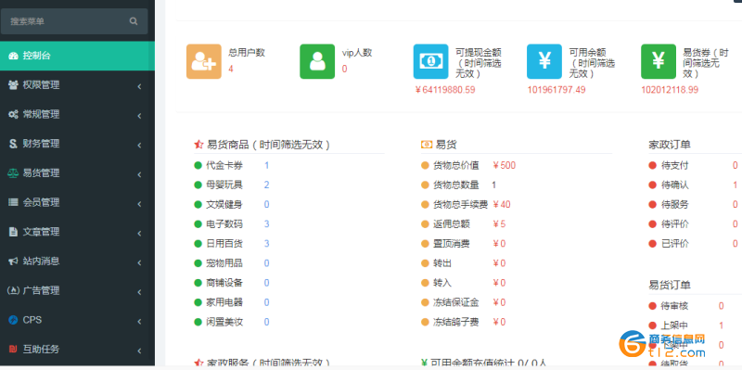Click the green vip人数 user icon

[x=317, y=61]
